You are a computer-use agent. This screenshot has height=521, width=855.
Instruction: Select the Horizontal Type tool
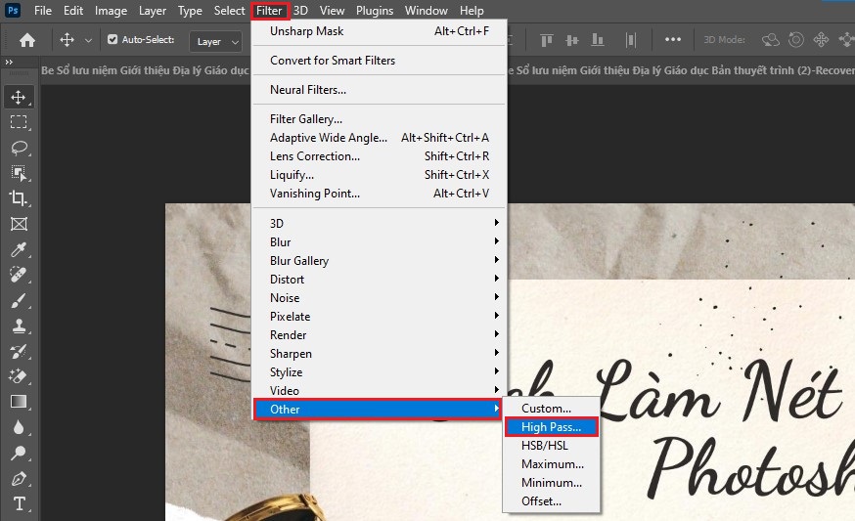coord(19,503)
